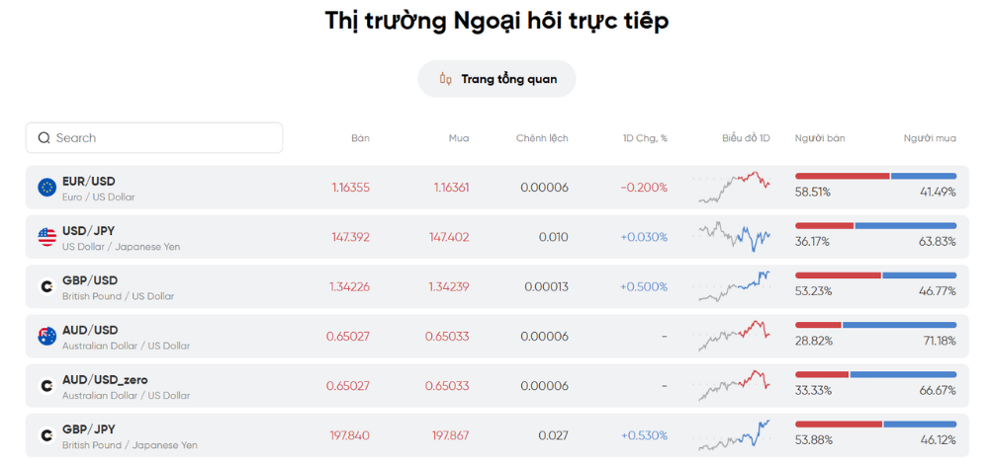Click the candlestick icon in Trang tổng quan
This screenshot has width=989, height=466.
coord(445,79)
